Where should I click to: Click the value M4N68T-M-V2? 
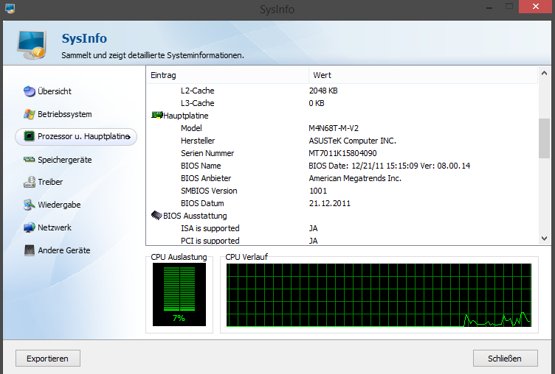334,128
